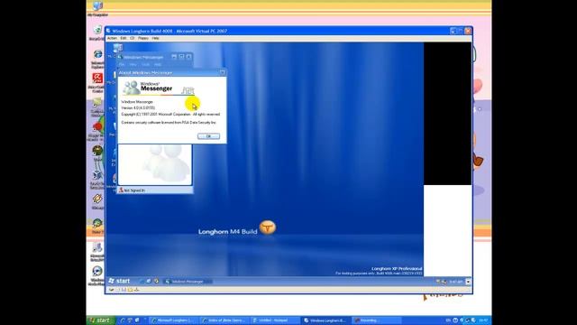577x325 pixels.
Task: Open Tools menu in Windows Messenger window
Action: pos(146,64)
